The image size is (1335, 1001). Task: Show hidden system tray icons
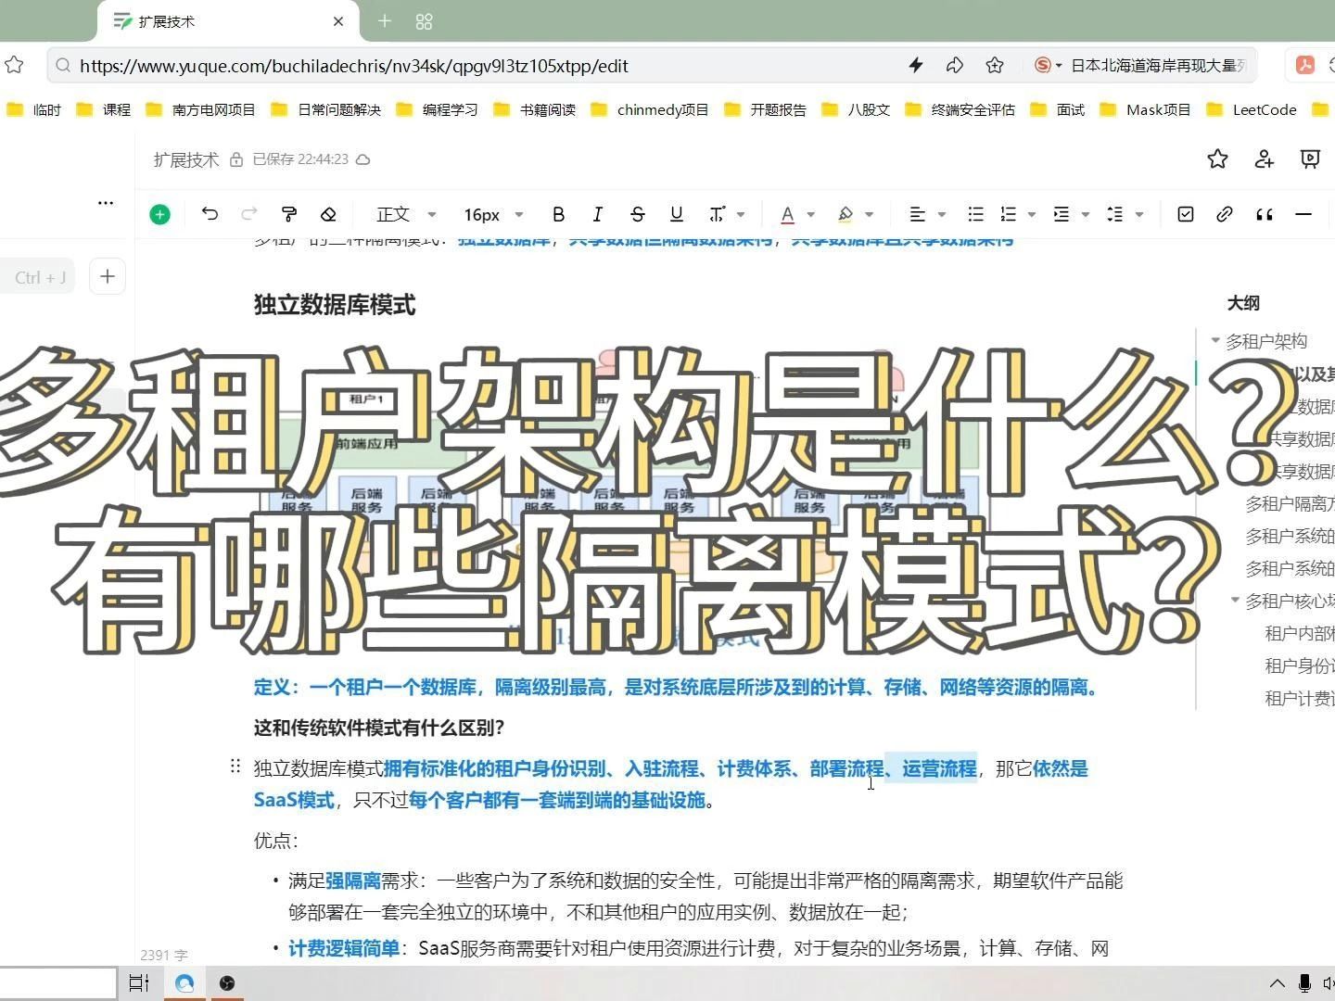pyautogui.click(x=1277, y=983)
